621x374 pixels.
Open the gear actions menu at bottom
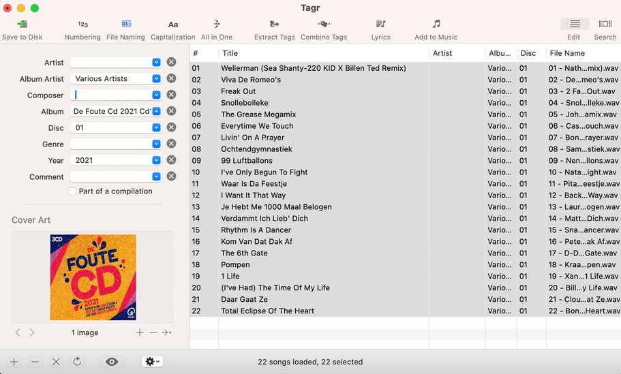coord(152,361)
